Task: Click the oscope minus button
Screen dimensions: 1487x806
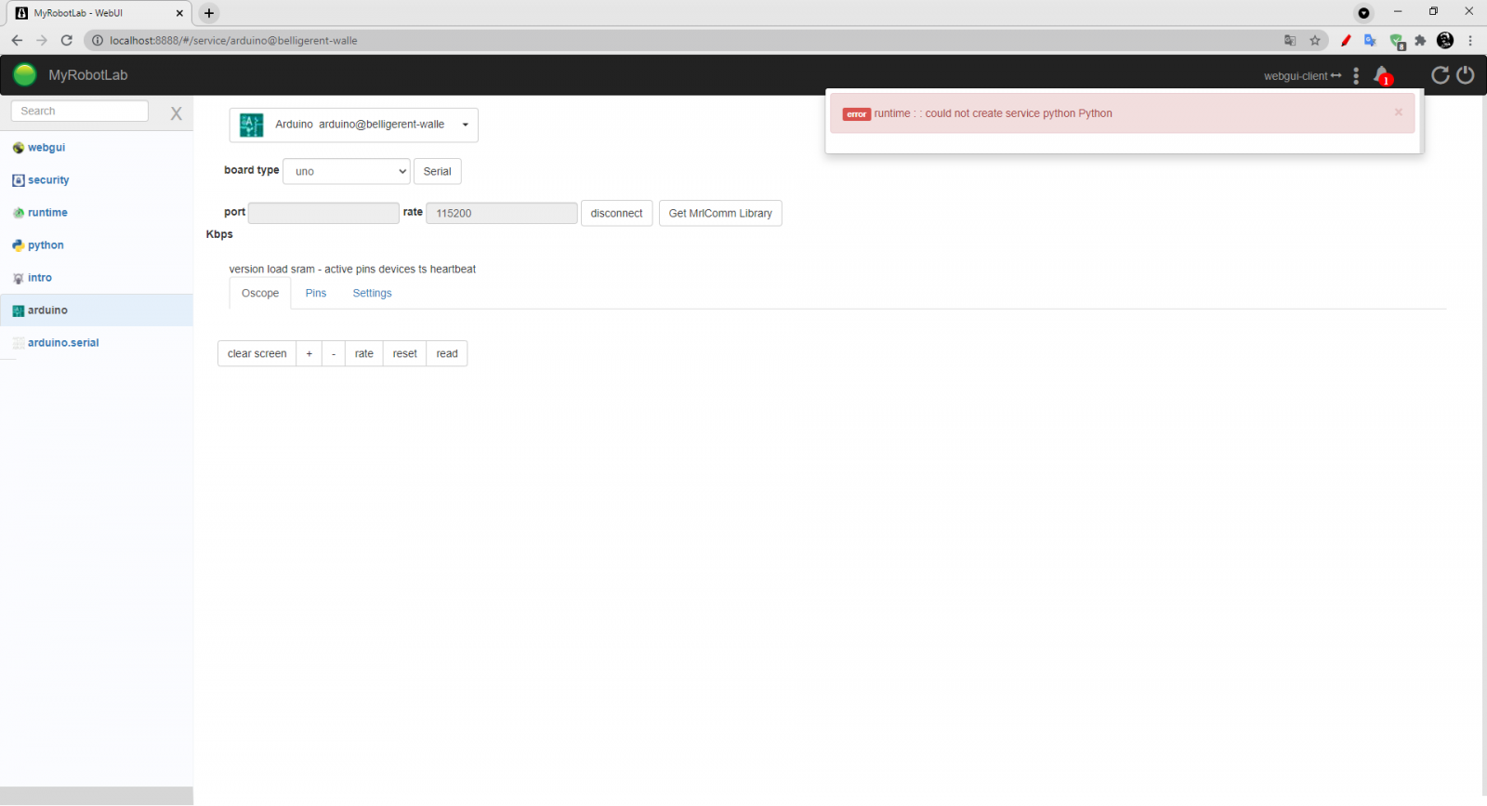Action: (334, 353)
